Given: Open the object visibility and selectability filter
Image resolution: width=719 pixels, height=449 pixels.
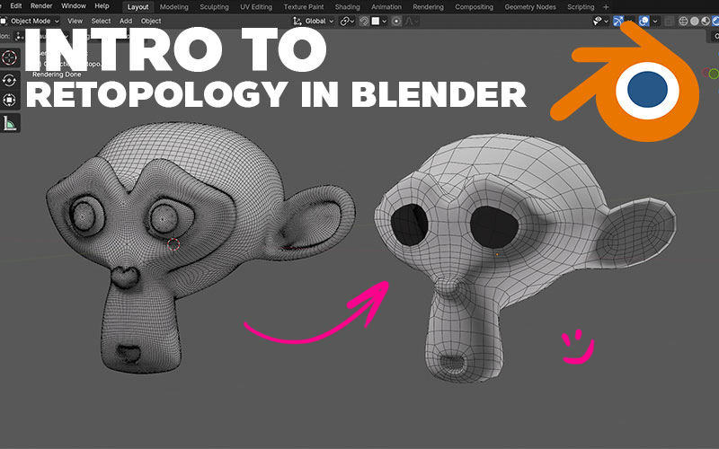Looking at the screenshot, I should tap(599, 21).
